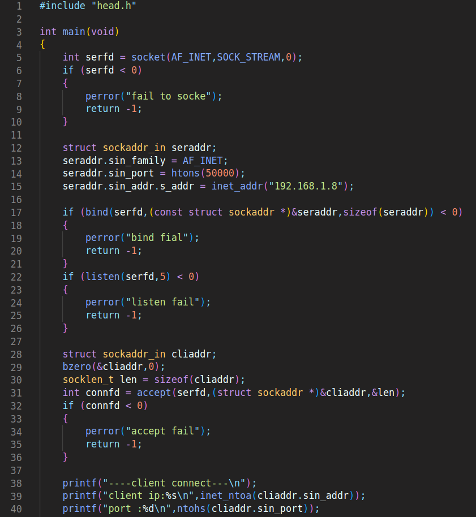Click the main function name

tap(74, 32)
